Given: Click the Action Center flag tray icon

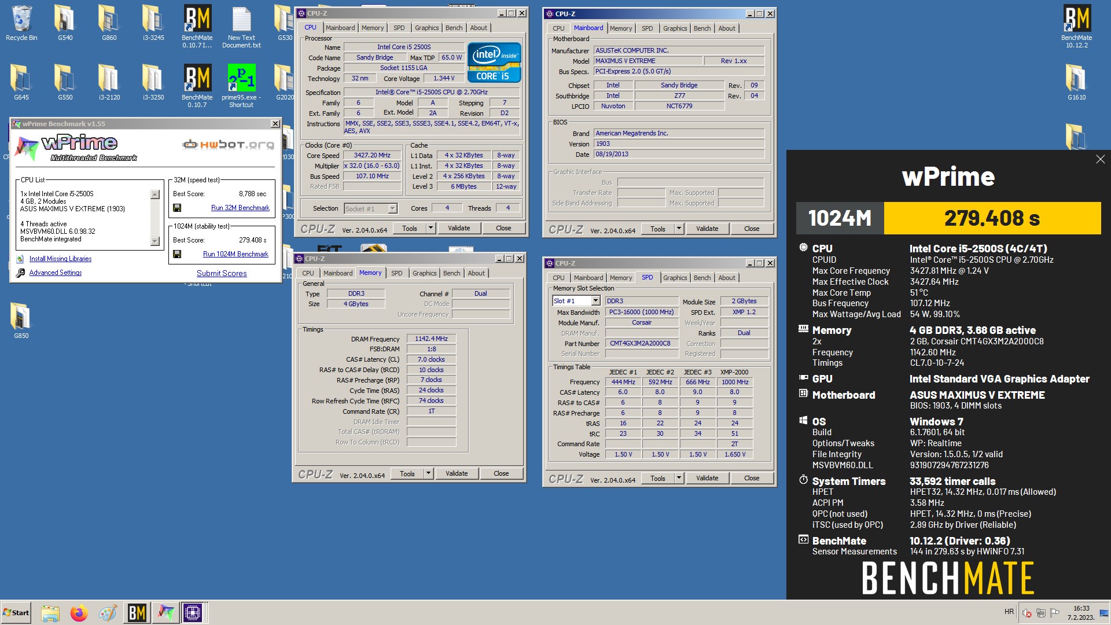Looking at the screenshot, I should (1055, 613).
